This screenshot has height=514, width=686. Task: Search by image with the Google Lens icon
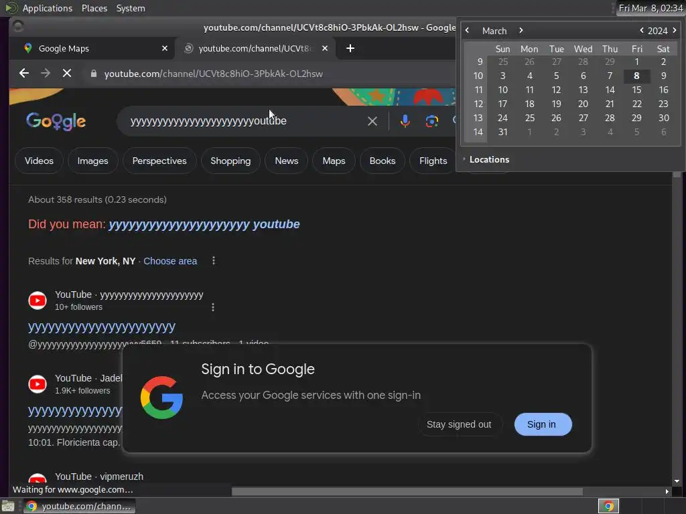pos(432,121)
